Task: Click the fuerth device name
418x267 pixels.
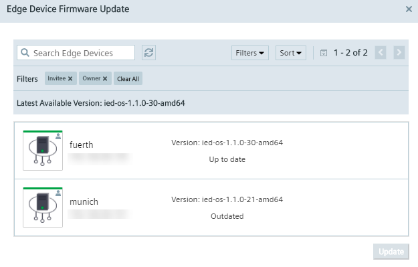Action: 82,145
